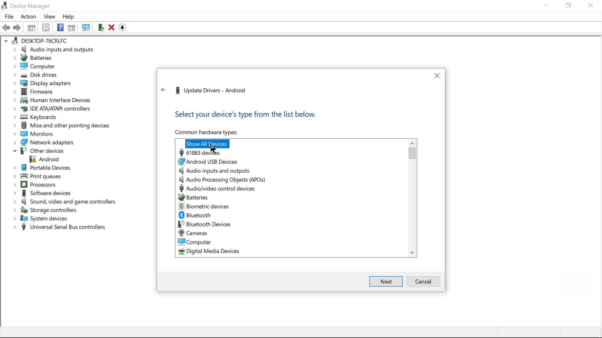This screenshot has height=338, width=602.
Task: Click the Biometric devices fingerprint icon
Action: tap(181, 207)
